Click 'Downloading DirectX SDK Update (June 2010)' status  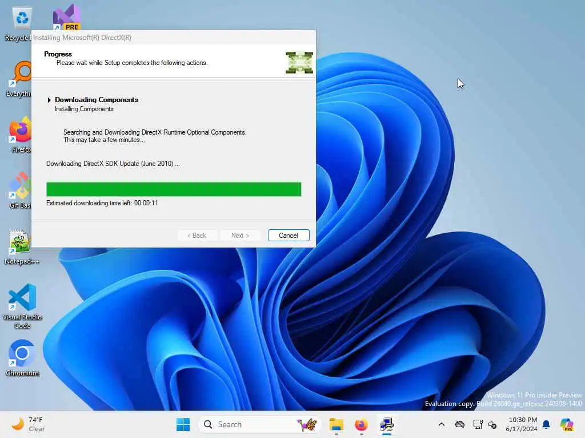click(x=113, y=164)
